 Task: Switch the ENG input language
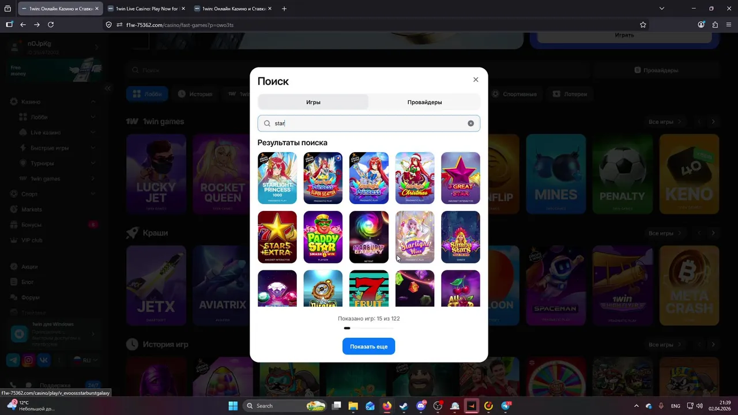tap(675, 406)
